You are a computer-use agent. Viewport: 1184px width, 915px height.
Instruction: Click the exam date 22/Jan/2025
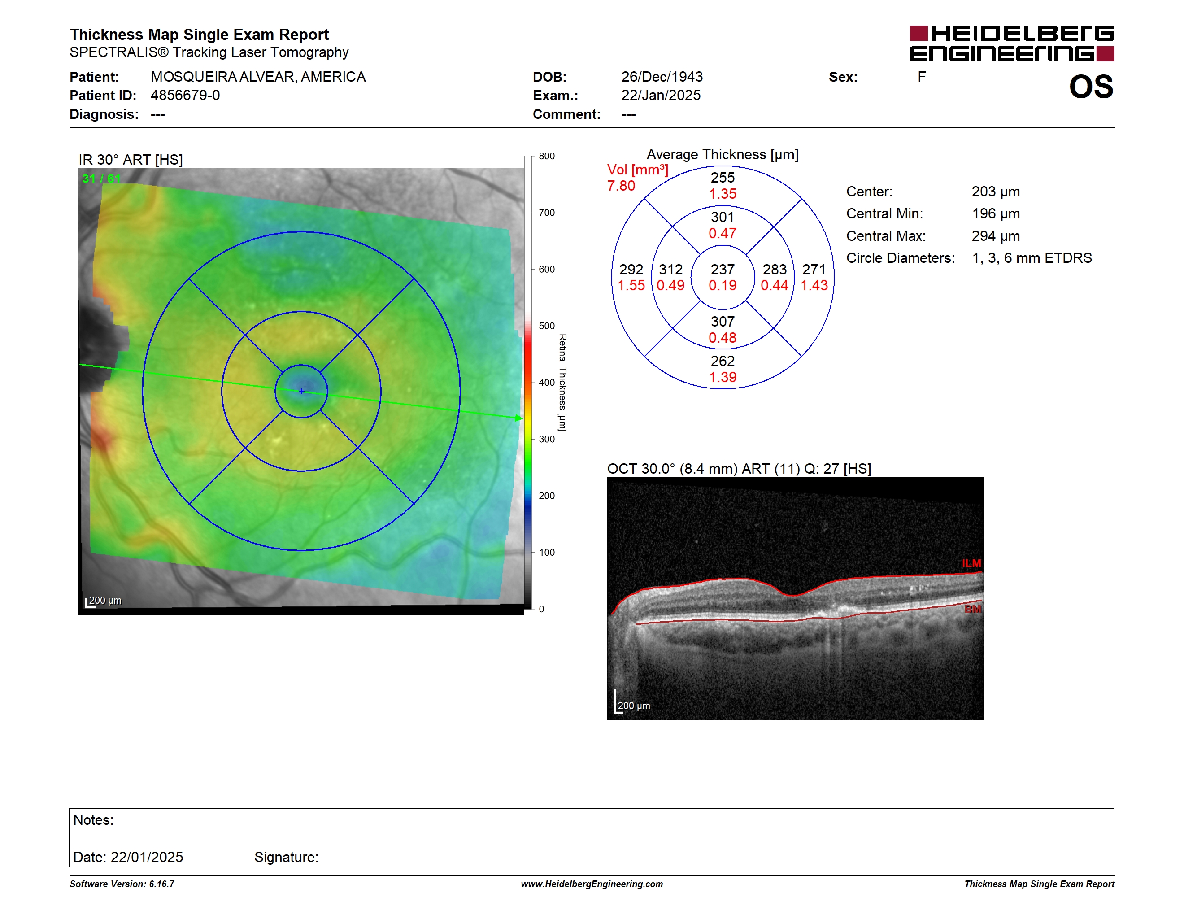tap(661, 96)
